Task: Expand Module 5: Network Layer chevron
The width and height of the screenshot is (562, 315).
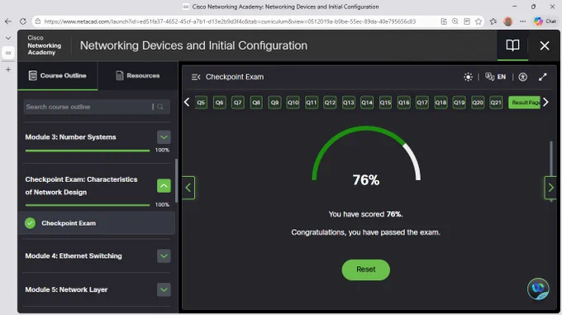Action: pos(164,289)
